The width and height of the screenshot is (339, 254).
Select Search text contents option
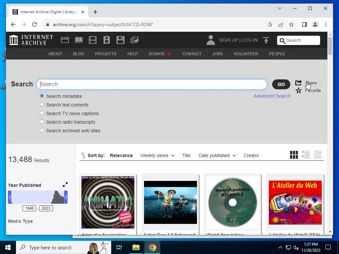(x=42, y=105)
